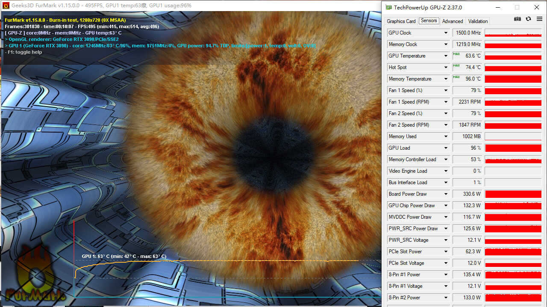The height and width of the screenshot is (307, 547).
Task: Click the MAX indicator beside Memory Temperature
Action: [x=456, y=77]
